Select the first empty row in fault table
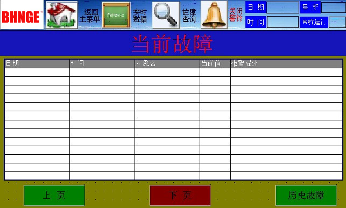Viewport: 346px width, 208px height. tap(173, 72)
